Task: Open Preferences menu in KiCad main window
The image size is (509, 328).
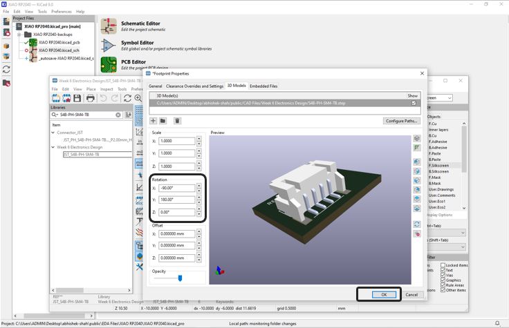Action: [62, 11]
